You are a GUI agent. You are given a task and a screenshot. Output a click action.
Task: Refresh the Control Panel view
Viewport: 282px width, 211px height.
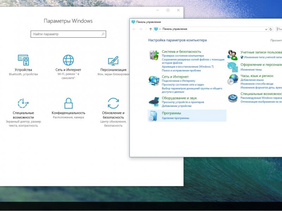click(271, 29)
